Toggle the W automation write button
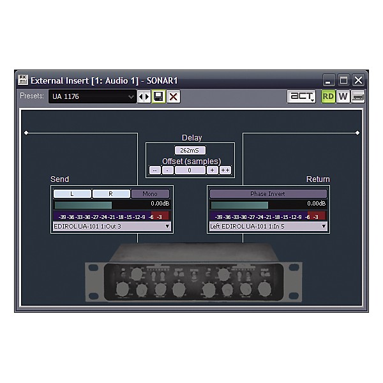The height and width of the screenshot is (383, 383). tap(343, 96)
